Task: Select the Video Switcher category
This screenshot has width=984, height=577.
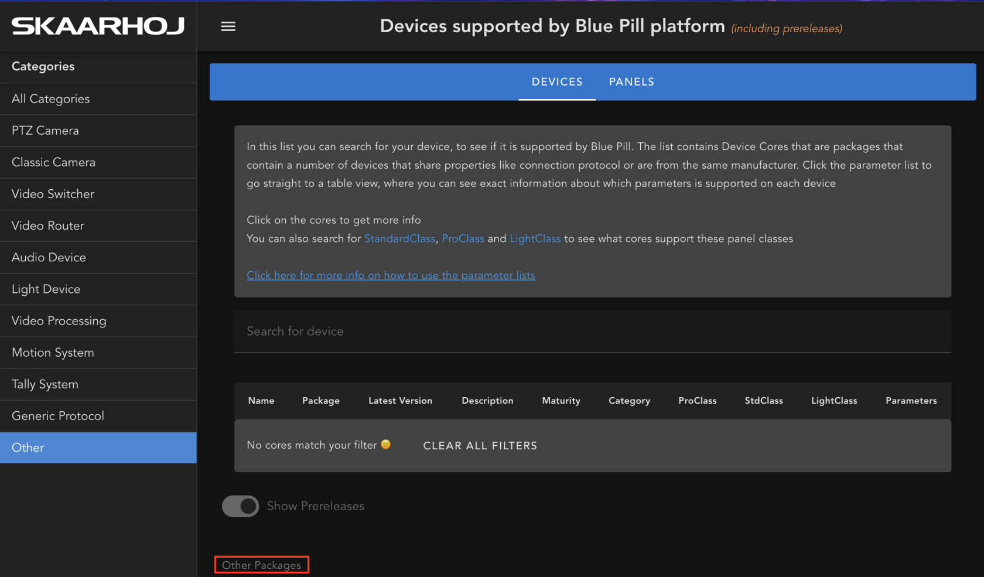Action: click(98, 194)
